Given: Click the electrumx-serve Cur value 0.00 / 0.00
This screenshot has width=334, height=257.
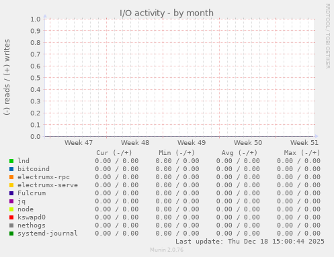Looking at the screenshot, I should click(x=117, y=185).
